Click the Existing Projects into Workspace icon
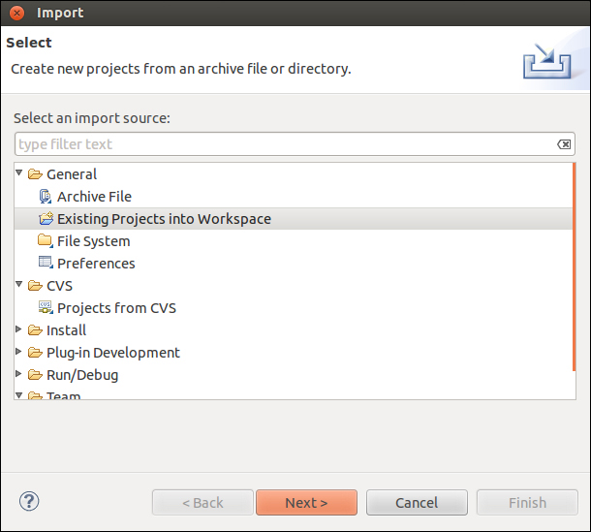 coord(46,219)
